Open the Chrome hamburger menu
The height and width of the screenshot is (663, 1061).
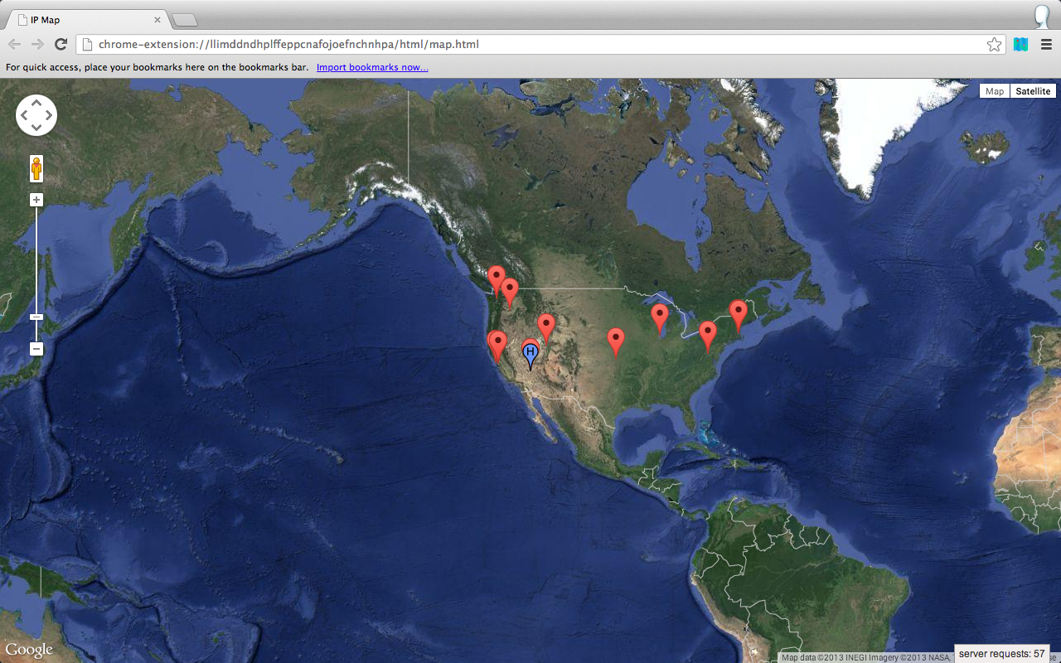(x=1046, y=44)
